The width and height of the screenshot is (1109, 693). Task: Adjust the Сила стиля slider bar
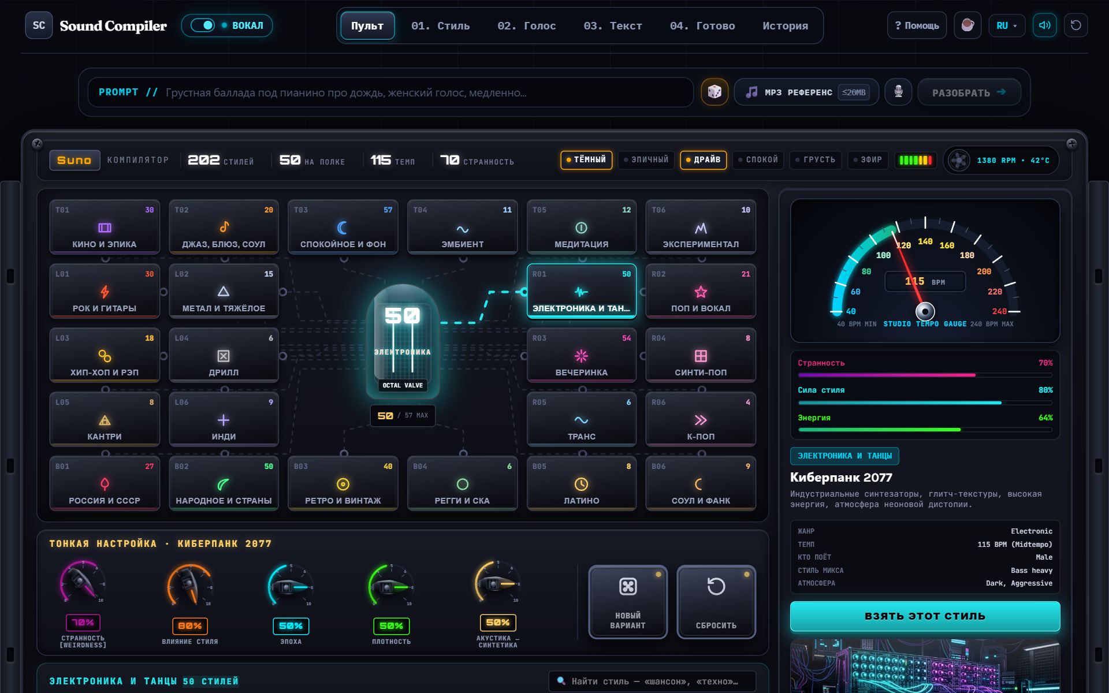[x=925, y=403]
